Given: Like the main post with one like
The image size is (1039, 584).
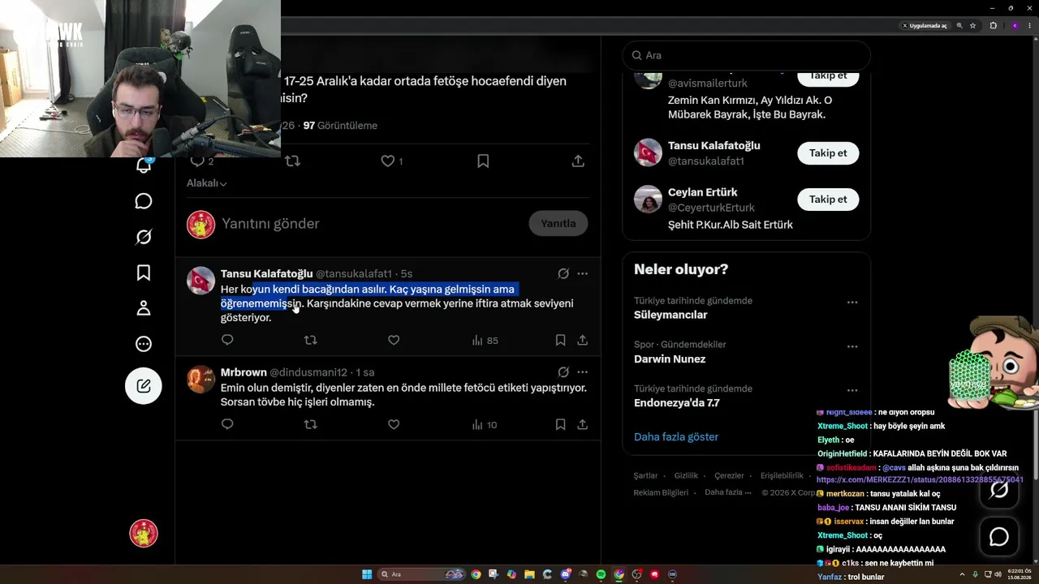Looking at the screenshot, I should [391, 161].
